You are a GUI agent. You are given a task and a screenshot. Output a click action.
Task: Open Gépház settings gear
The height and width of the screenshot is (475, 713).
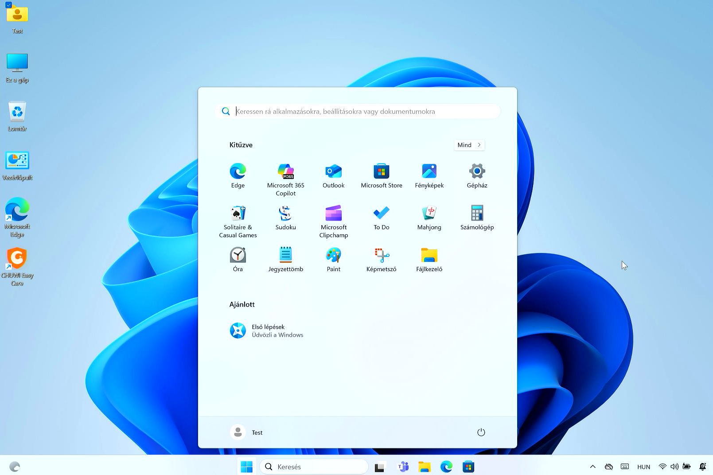(x=477, y=171)
